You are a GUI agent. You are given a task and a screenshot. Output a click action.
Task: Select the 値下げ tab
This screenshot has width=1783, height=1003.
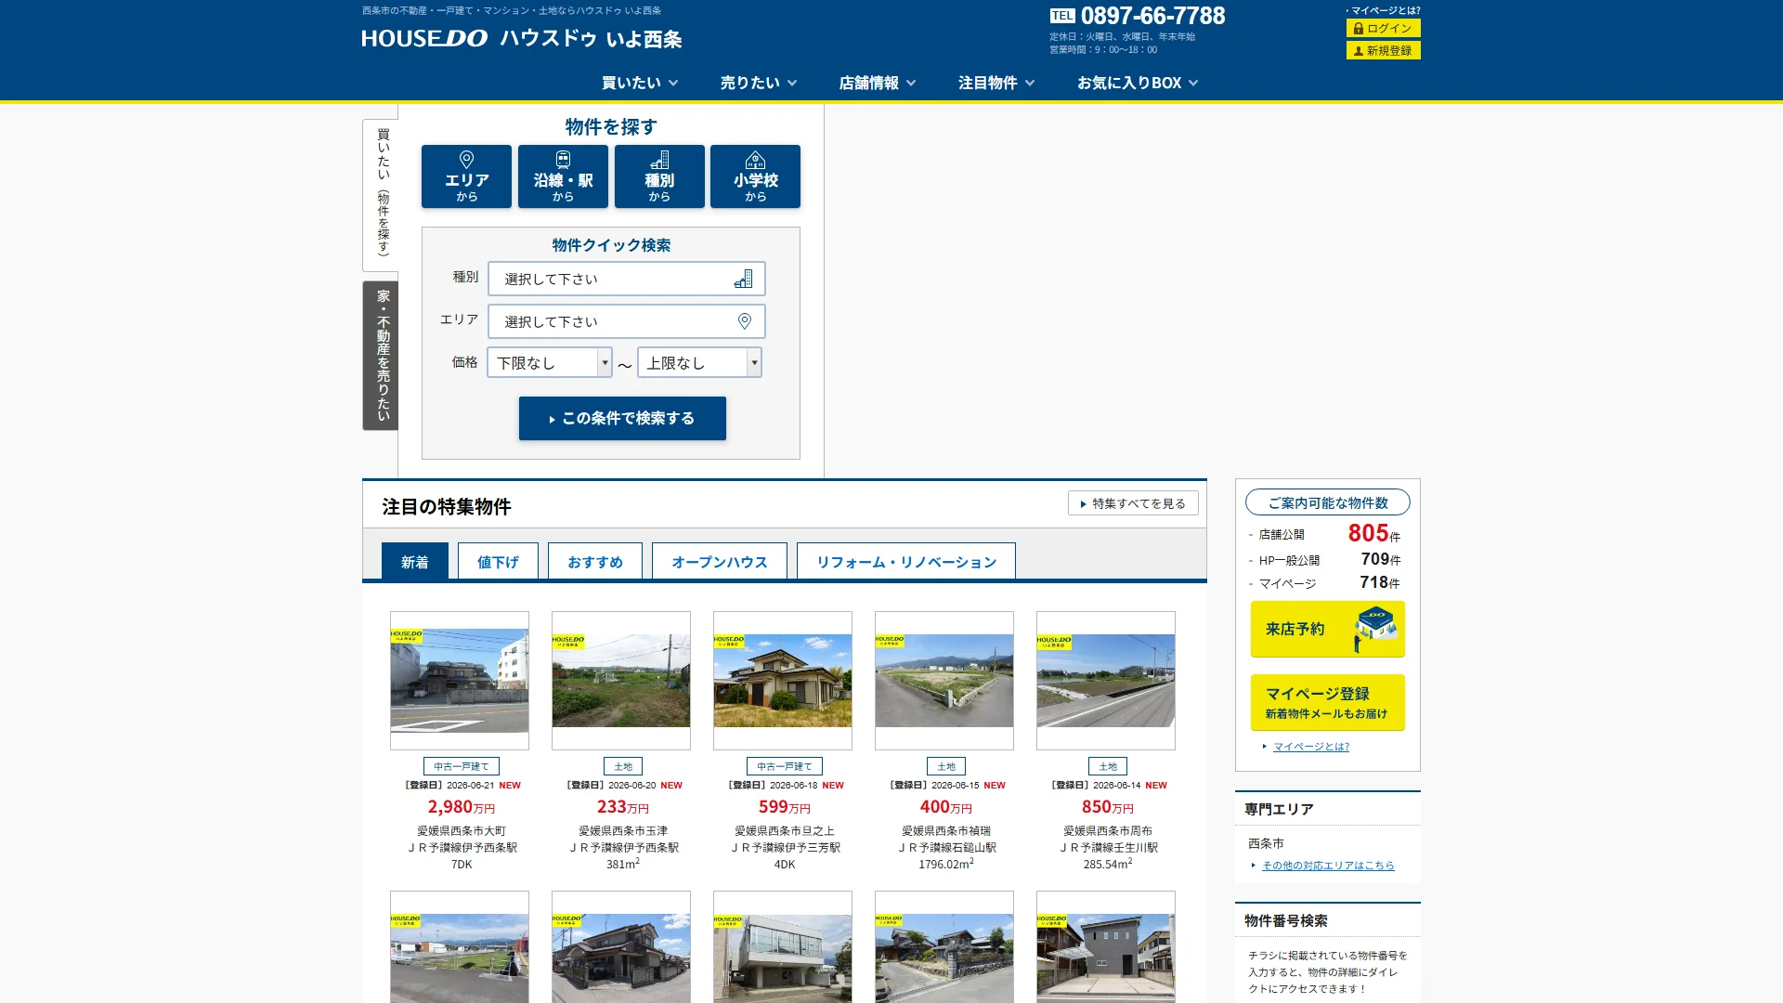tap(498, 561)
